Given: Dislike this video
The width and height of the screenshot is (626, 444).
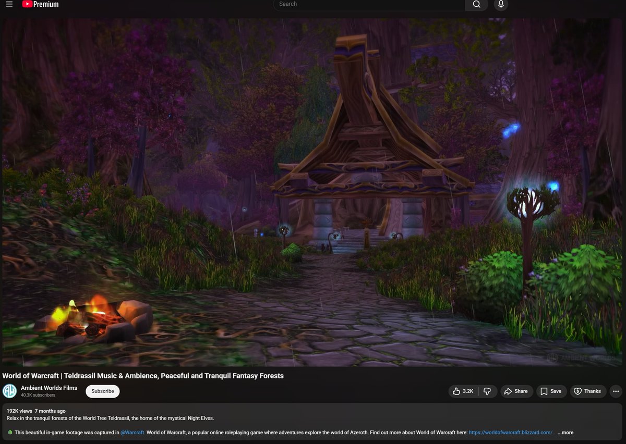Looking at the screenshot, I should tap(487, 391).
